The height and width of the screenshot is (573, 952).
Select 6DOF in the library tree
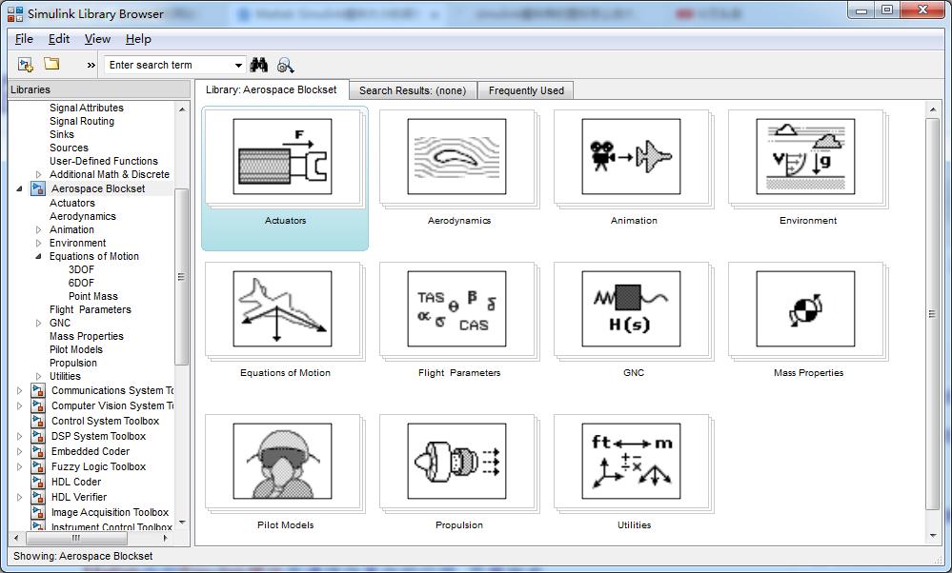(x=81, y=283)
